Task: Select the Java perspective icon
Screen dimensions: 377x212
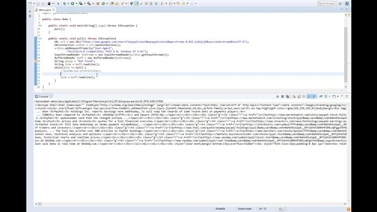Action: tap(347, 4)
